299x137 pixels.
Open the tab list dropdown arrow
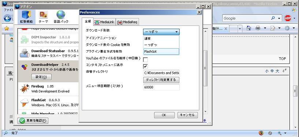pyautogui.click(x=240, y=29)
